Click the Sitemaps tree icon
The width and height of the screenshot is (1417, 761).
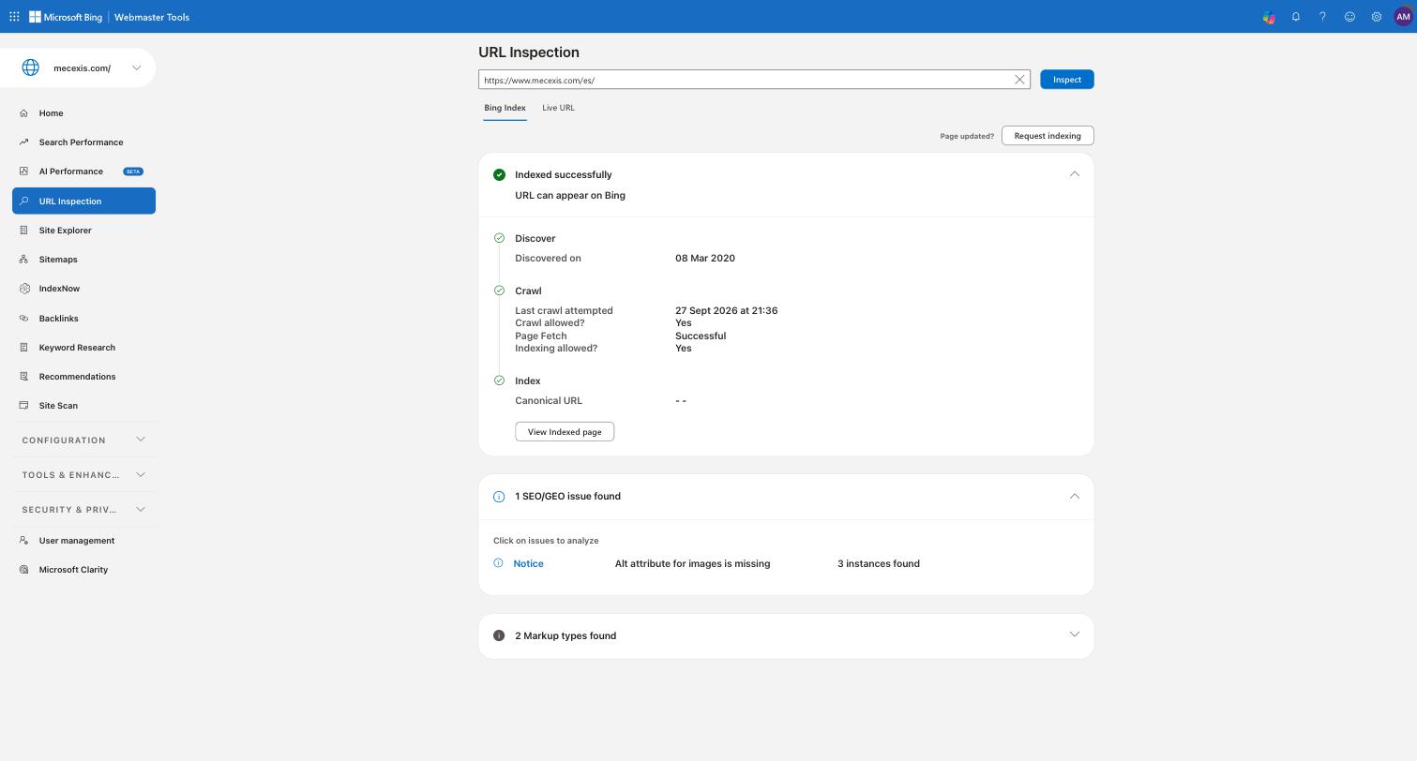point(23,260)
